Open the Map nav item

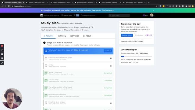coord(76,15)
